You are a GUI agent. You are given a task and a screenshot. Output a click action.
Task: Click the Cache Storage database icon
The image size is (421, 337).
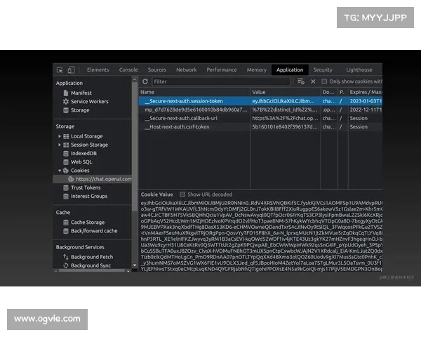point(66,223)
